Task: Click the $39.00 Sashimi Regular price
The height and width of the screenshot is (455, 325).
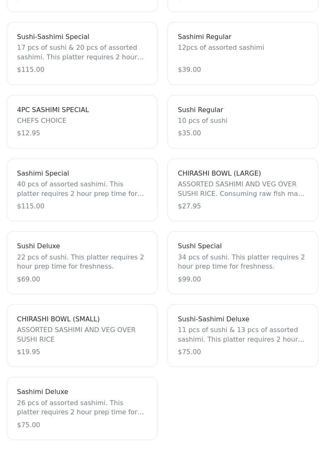Action: (189, 69)
